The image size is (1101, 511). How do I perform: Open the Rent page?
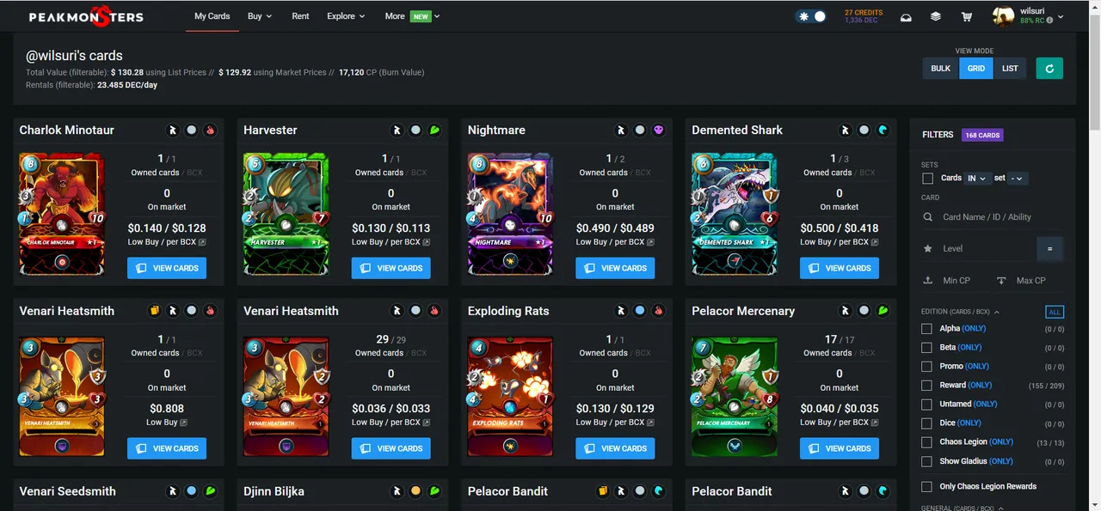tap(300, 16)
